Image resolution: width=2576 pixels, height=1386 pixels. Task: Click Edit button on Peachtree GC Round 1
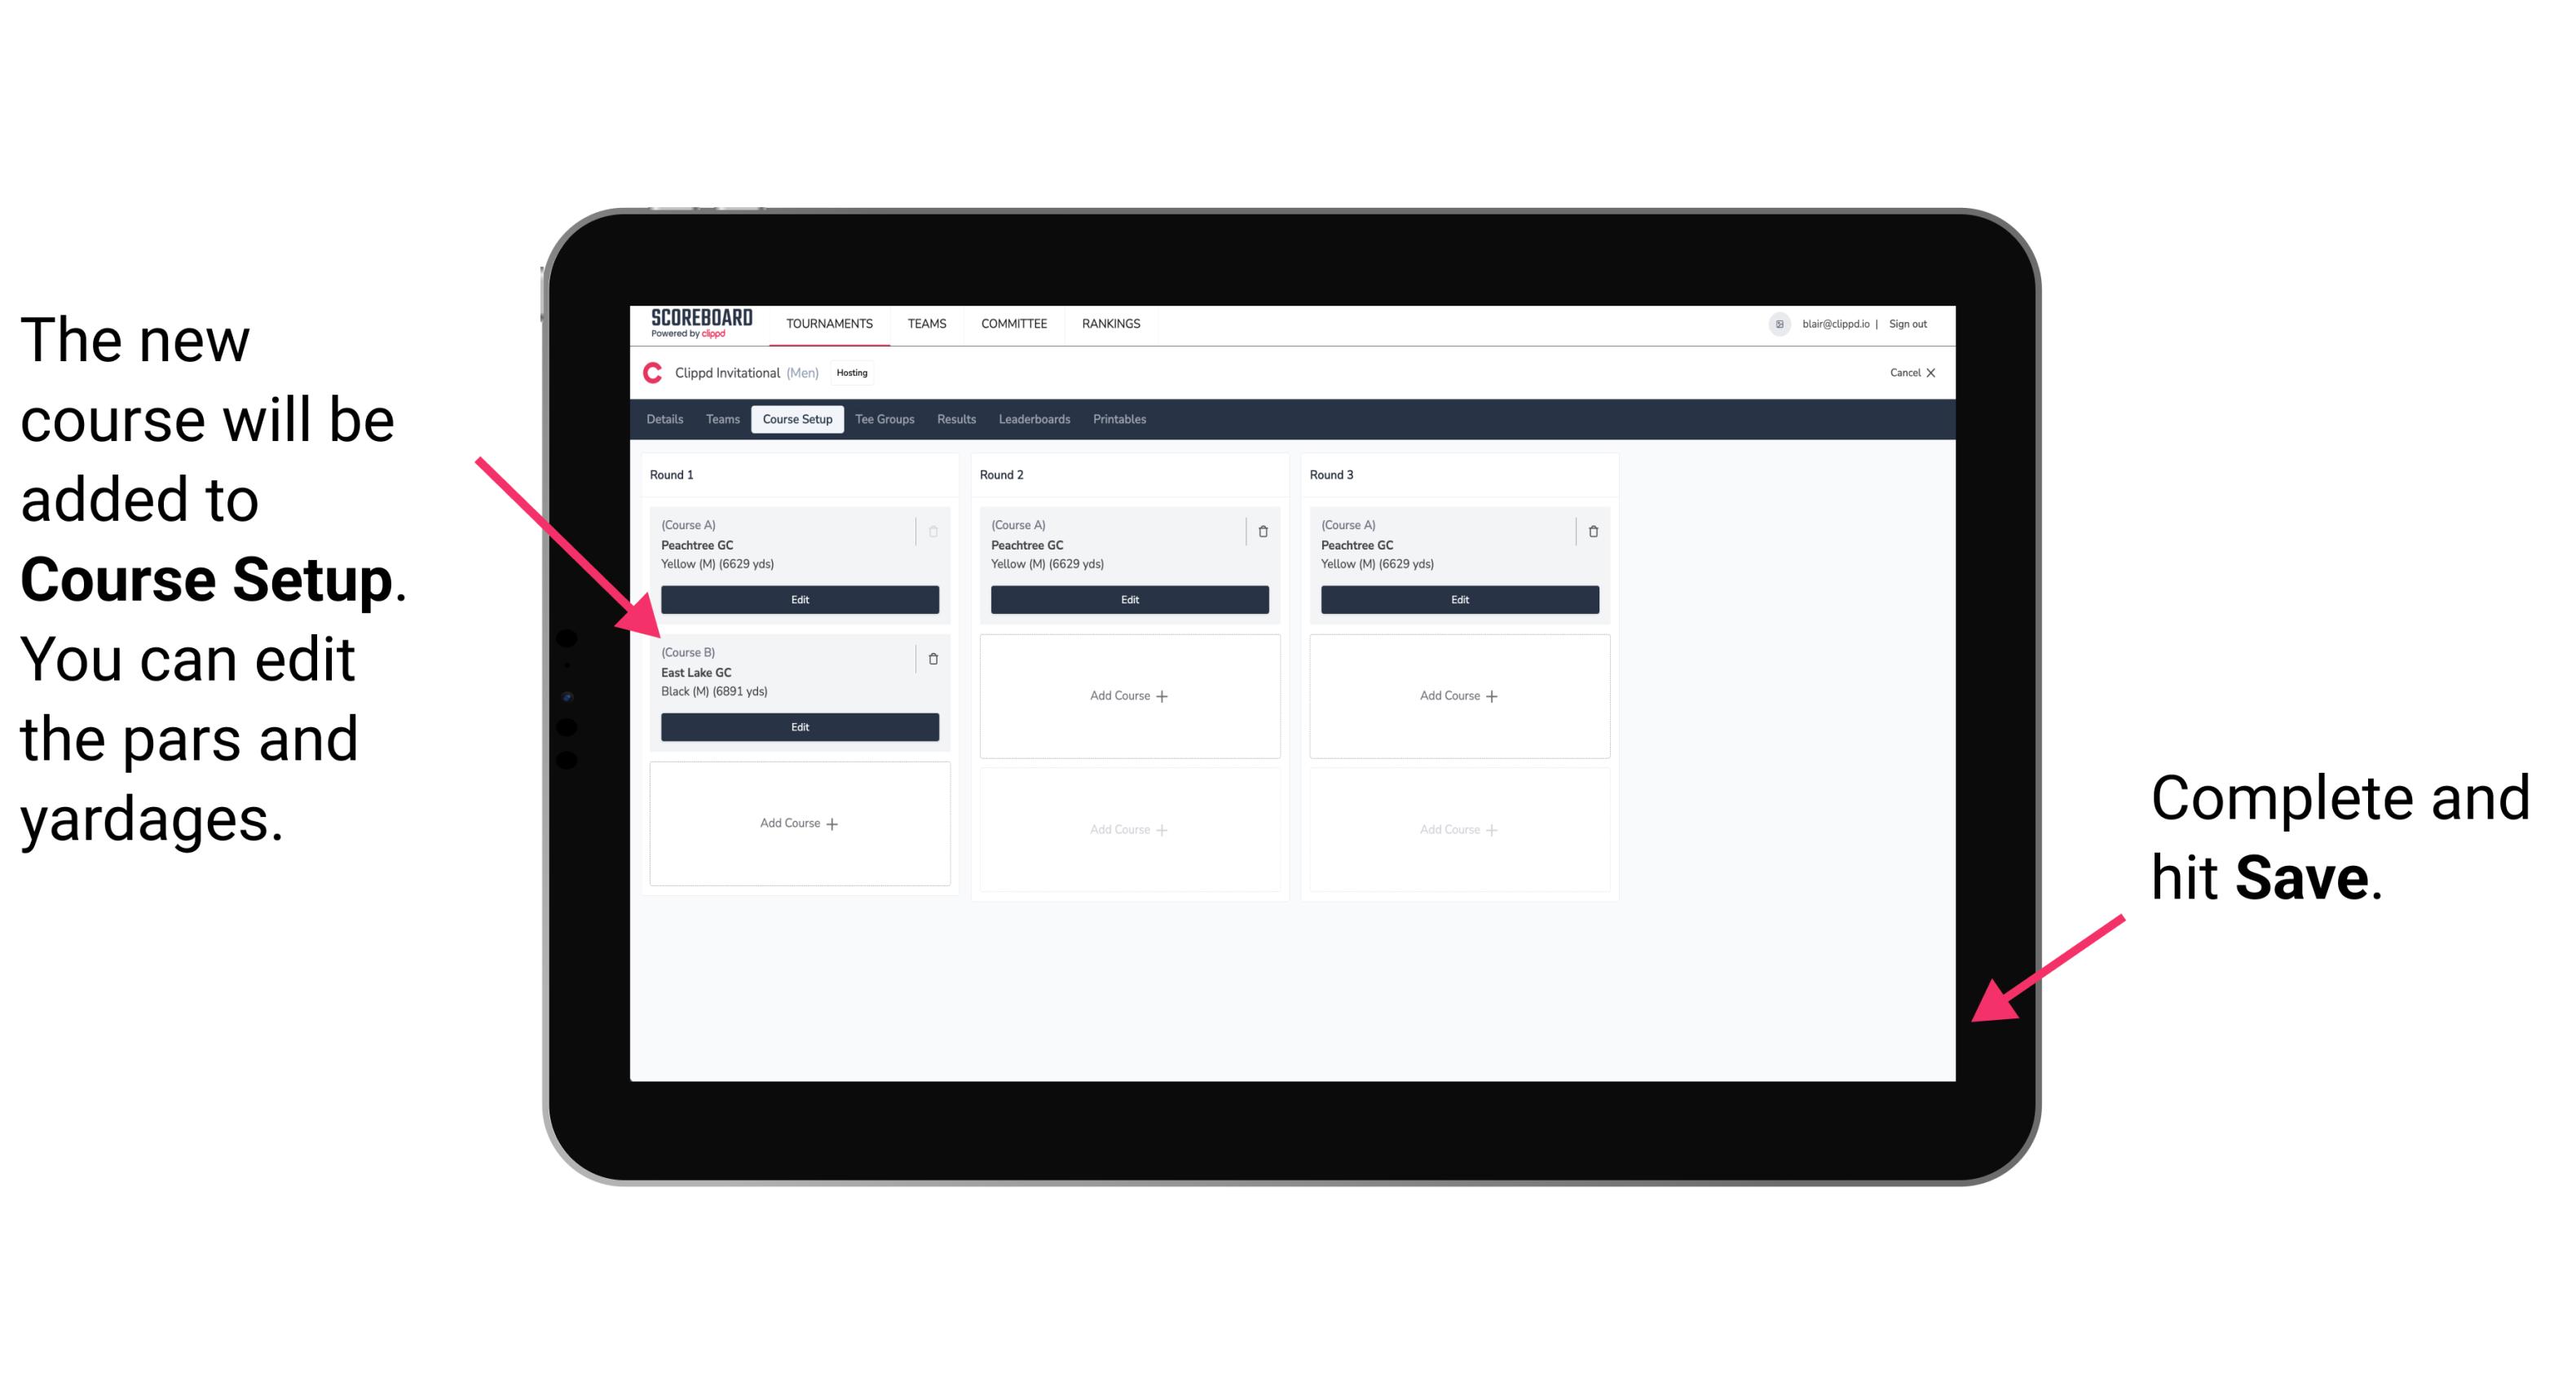798,599
